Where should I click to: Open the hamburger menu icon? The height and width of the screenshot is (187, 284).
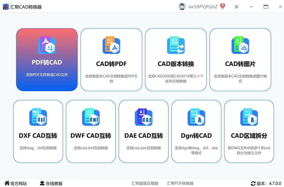pyautogui.click(x=237, y=7)
